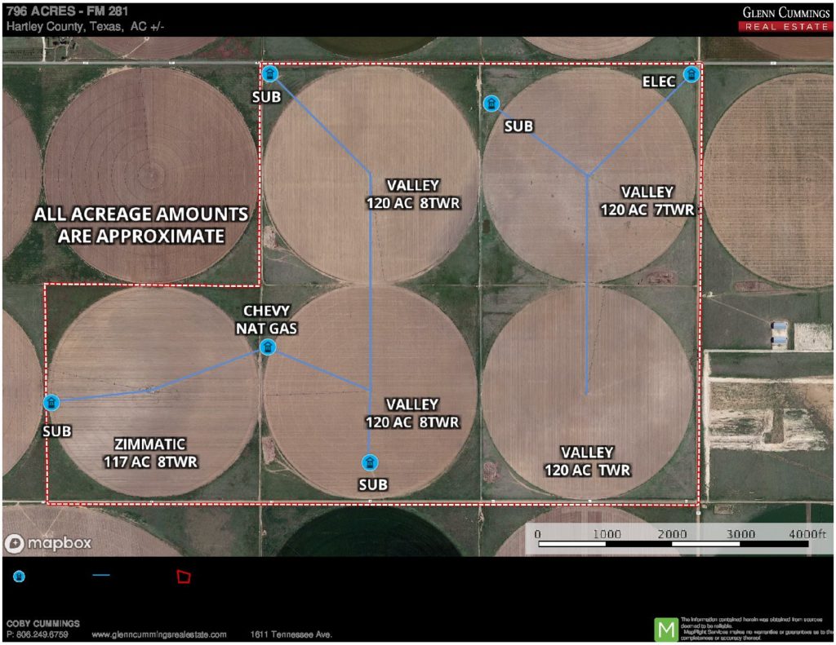This screenshot has width=836, height=645.
Task: Click the well marker labeled ELEC
Action: (691, 74)
